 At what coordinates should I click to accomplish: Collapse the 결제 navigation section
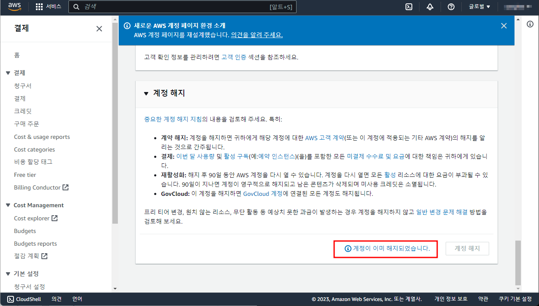8,73
